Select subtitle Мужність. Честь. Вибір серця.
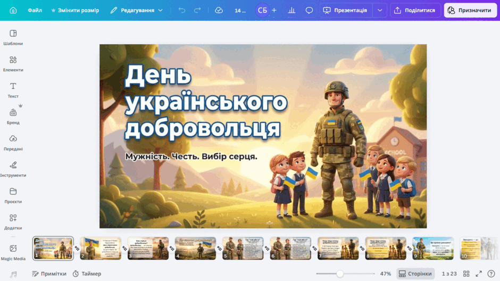500x281 pixels. point(191,156)
